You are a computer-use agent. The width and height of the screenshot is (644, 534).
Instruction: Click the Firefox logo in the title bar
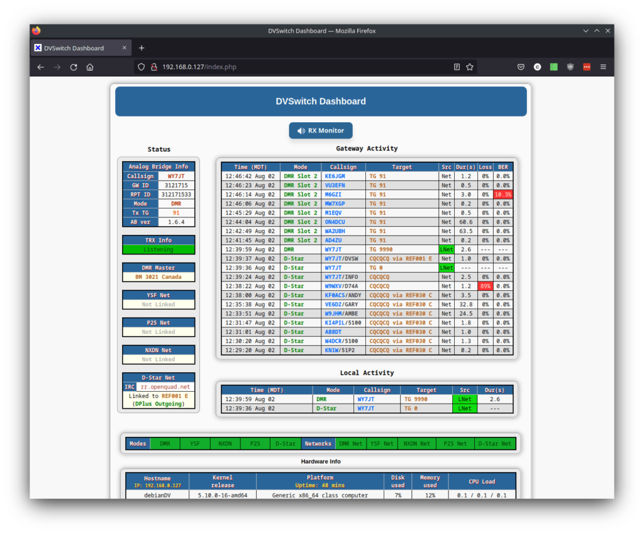point(36,30)
